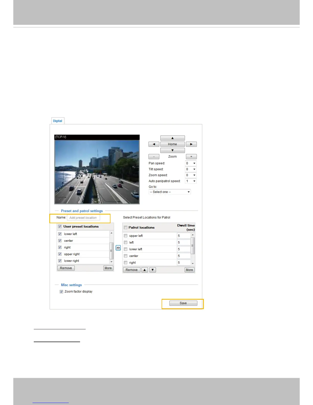Click the zoom in plus button
The height and width of the screenshot is (405, 313).
click(191, 156)
